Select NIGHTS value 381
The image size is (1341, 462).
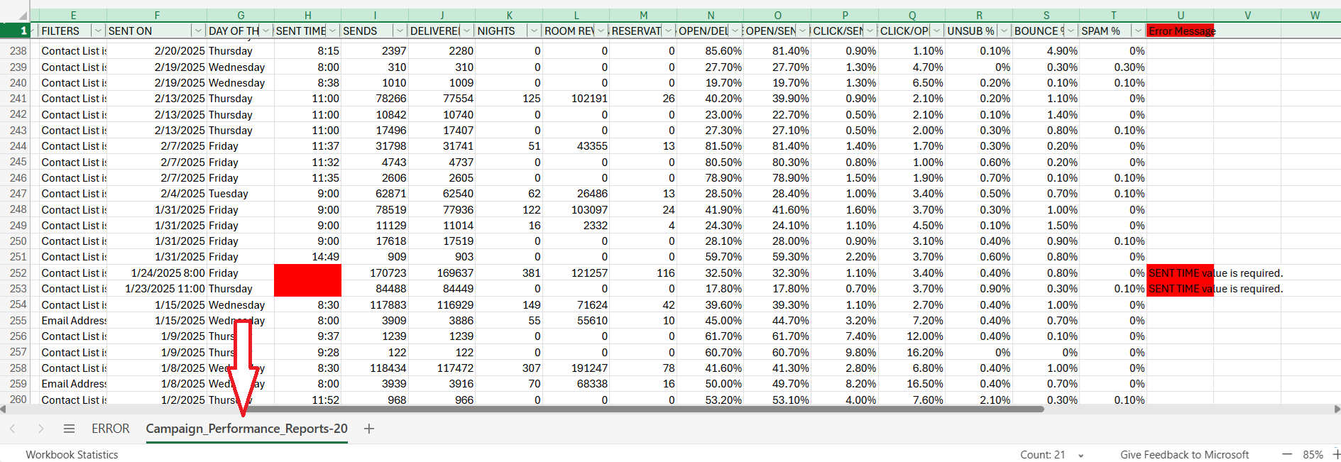pyautogui.click(x=509, y=273)
